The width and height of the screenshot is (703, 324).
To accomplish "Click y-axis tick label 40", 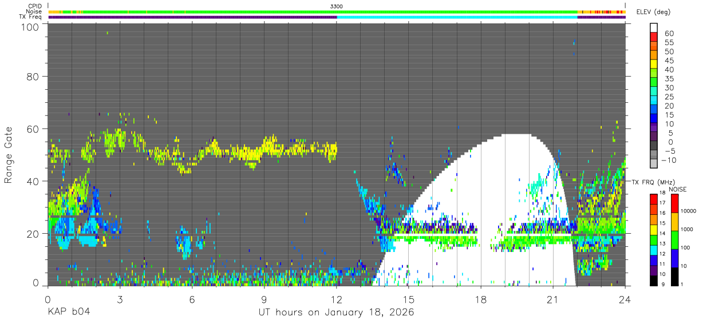I will point(34,181).
